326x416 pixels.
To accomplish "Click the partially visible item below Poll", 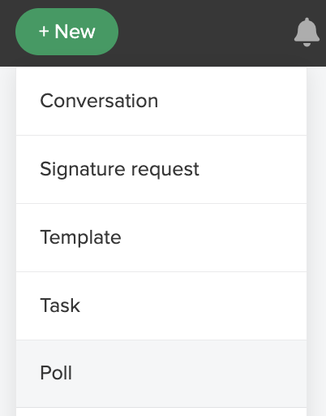I will (x=161, y=412).
